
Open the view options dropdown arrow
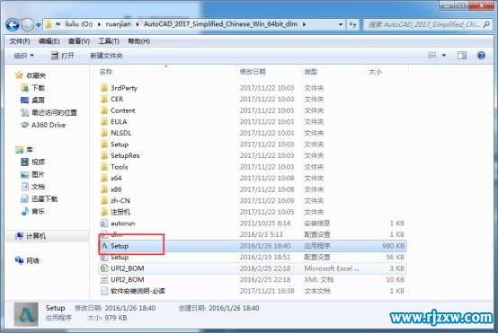click(444, 56)
